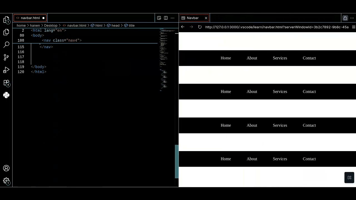
Task: Select the title breadcrumb symbol
Action: 129,25
